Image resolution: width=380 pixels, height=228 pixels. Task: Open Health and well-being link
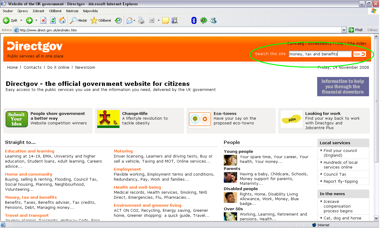pos(137,187)
